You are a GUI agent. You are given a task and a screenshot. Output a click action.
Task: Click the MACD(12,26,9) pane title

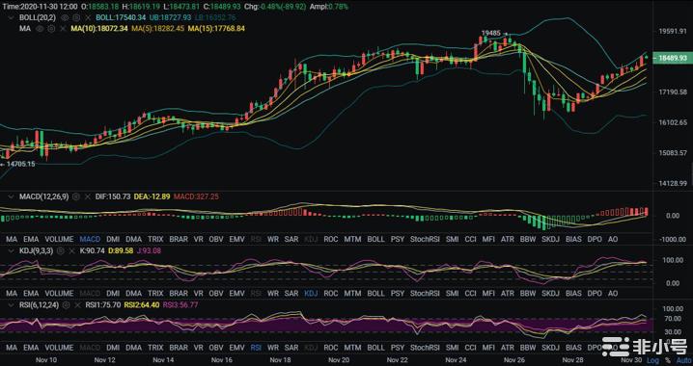(43, 196)
